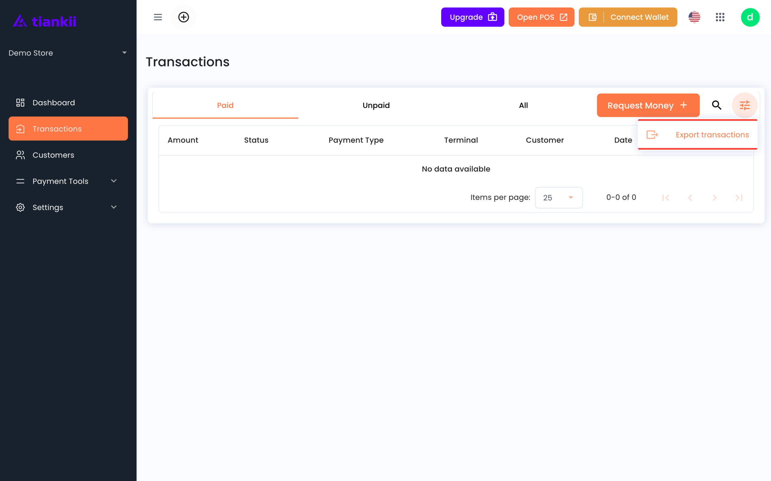
Task: Go to last page arrow
Action: [739, 198]
